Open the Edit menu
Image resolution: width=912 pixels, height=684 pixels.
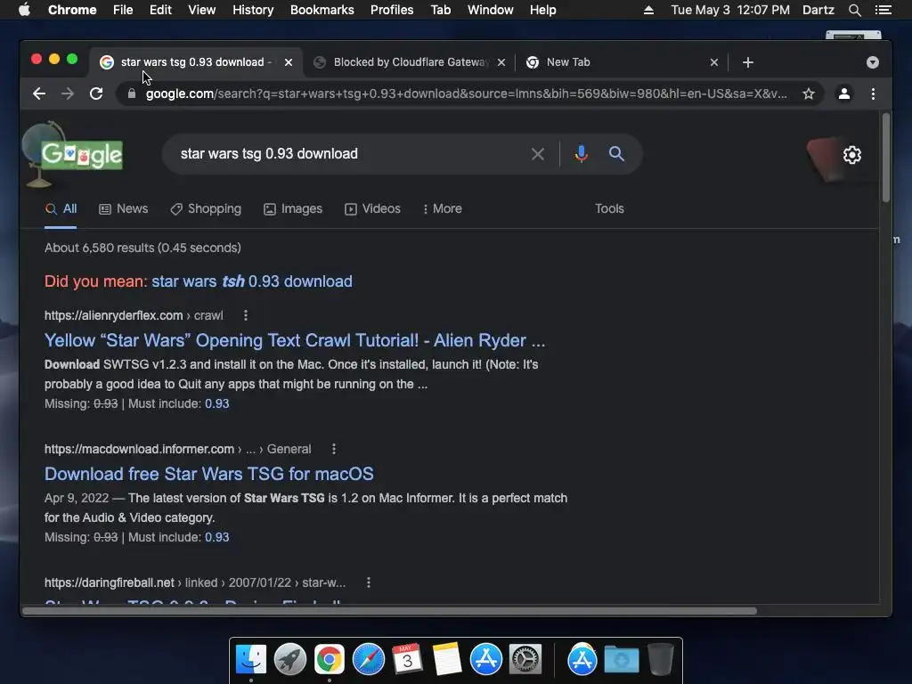coord(160,10)
